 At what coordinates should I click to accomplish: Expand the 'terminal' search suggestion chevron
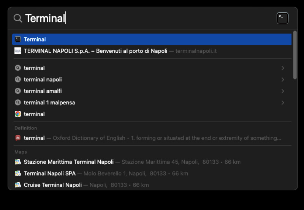tap(283, 68)
